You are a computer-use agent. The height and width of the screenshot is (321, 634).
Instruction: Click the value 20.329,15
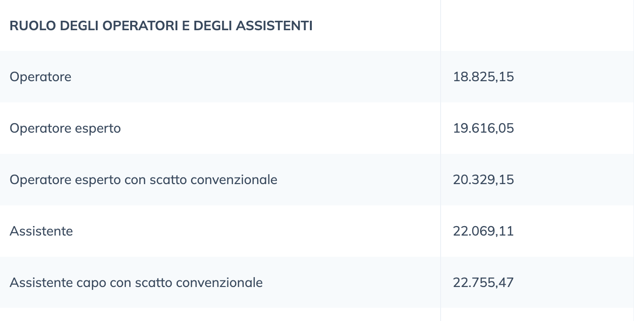(484, 180)
